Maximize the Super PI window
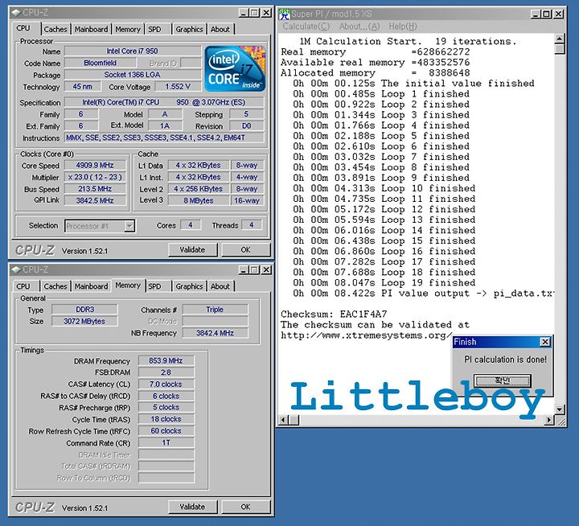 [547, 14]
